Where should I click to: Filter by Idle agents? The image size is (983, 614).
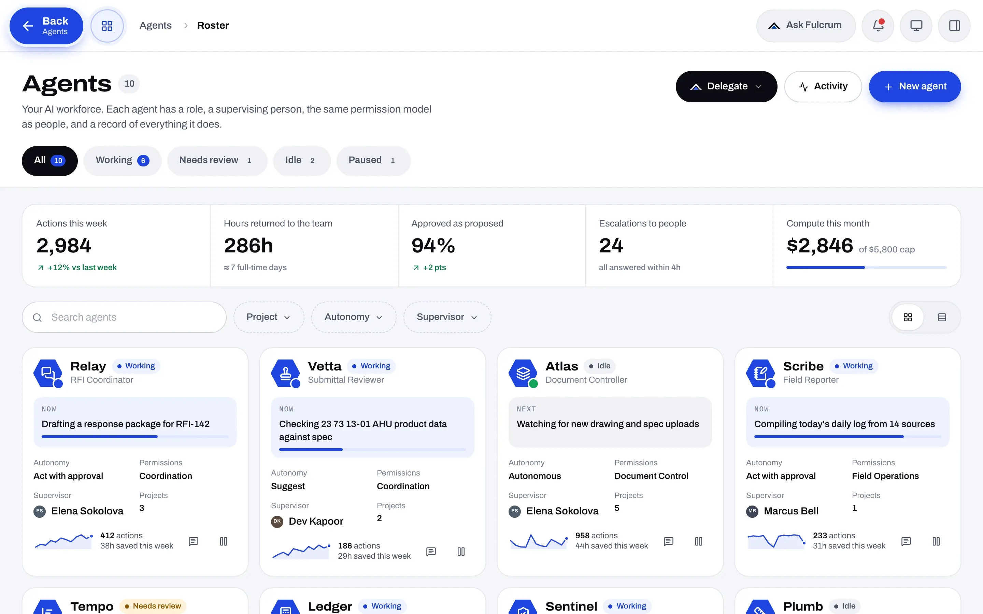(x=301, y=160)
